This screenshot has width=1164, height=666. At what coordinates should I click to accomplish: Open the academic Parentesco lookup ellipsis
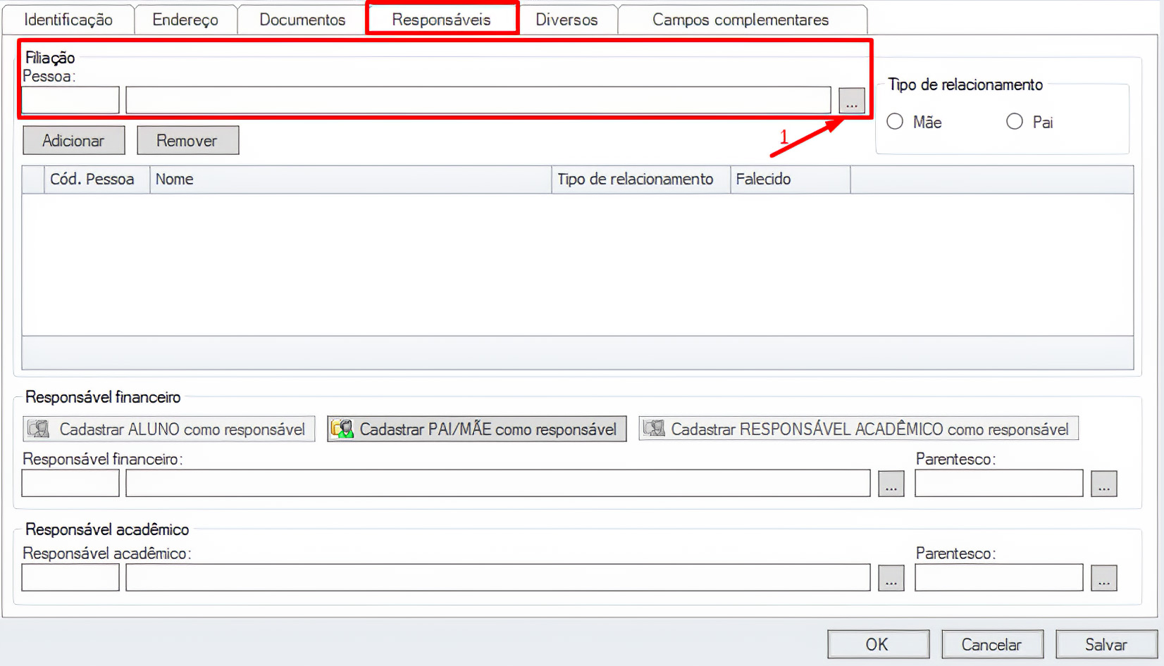[1103, 578]
